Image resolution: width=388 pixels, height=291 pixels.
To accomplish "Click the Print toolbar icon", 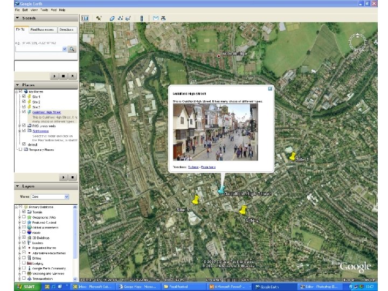I will coord(163,18).
